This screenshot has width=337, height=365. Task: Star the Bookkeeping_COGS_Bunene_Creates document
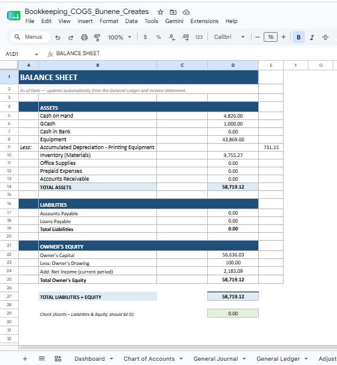161,12
